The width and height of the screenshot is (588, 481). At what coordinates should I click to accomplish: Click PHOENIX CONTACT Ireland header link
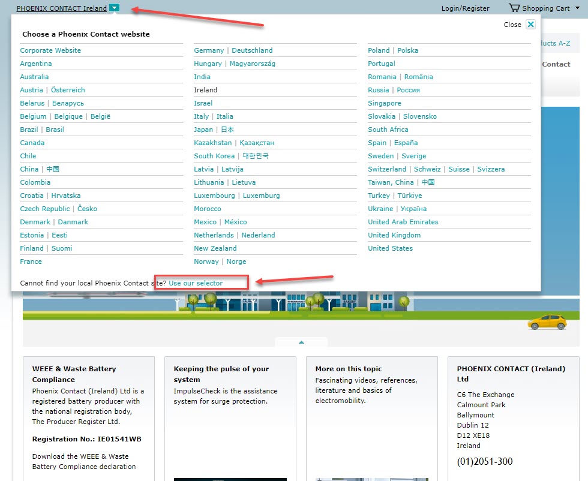click(61, 8)
